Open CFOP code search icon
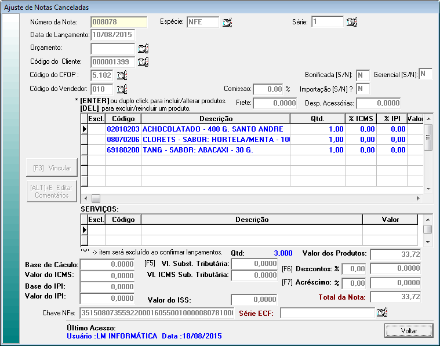 (x=122, y=75)
